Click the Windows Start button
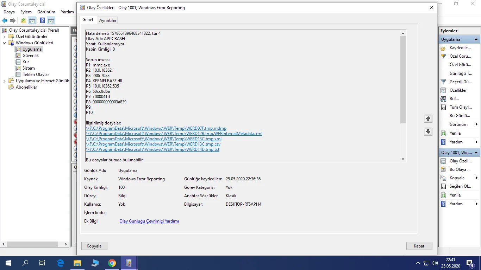This screenshot has width=481, height=270. coord(8,263)
